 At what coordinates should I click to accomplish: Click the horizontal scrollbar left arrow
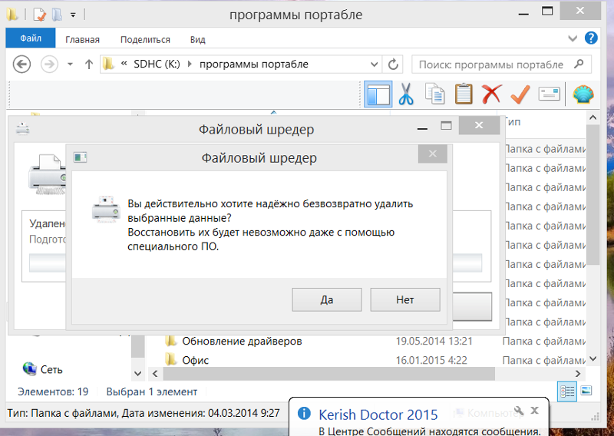click(x=155, y=374)
